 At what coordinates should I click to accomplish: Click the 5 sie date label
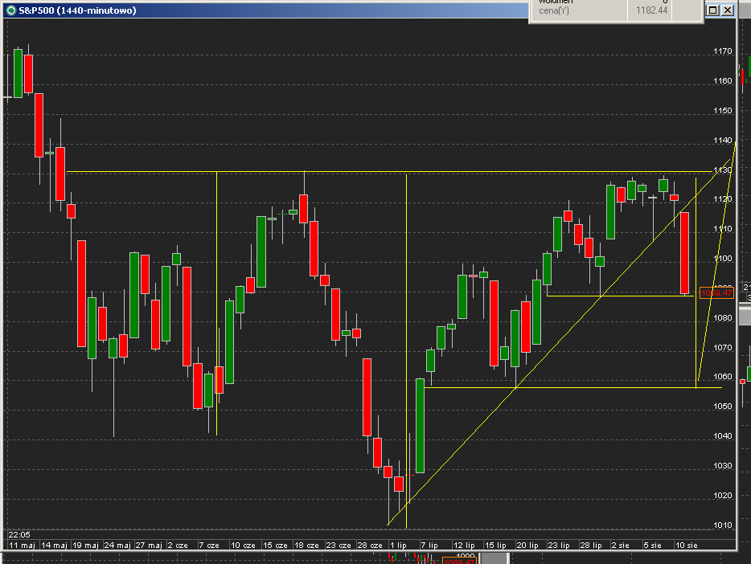point(652,545)
